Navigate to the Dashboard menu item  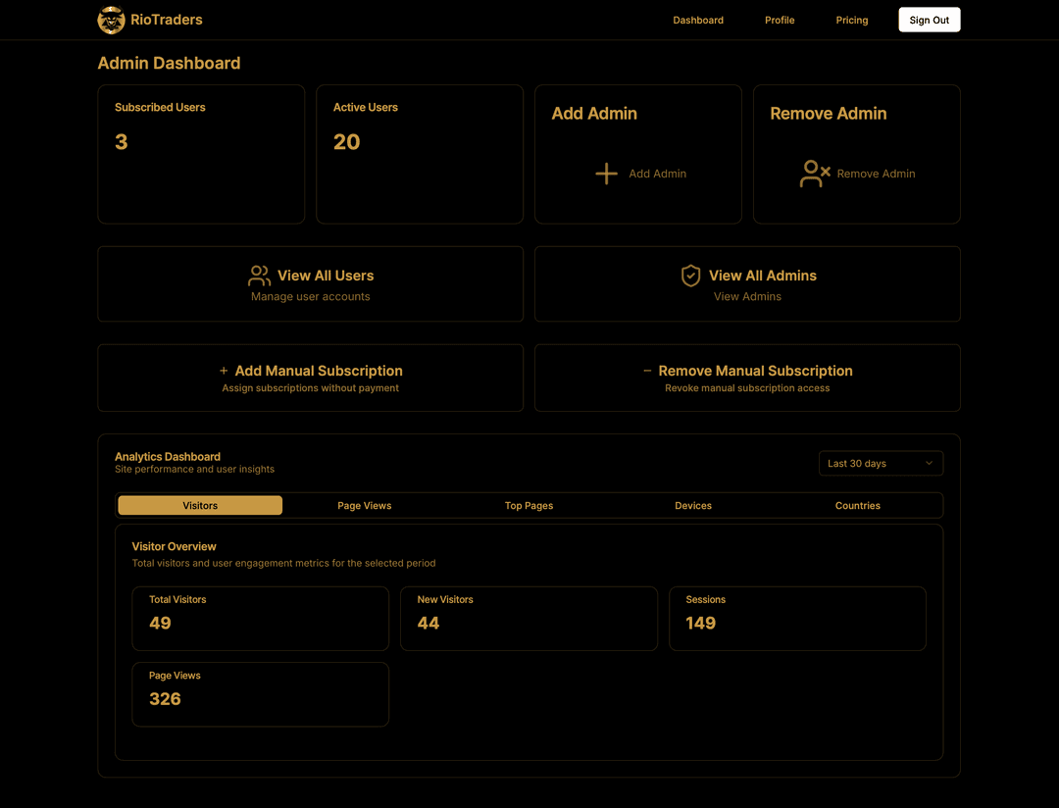coord(697,20)
